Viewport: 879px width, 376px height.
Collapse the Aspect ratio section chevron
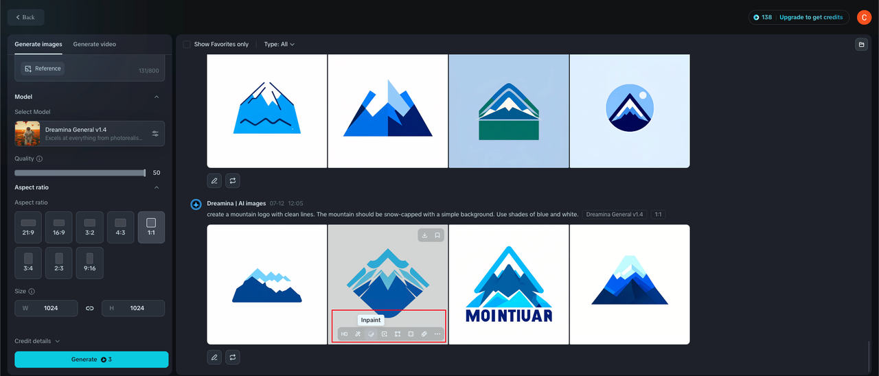[157, 187]
